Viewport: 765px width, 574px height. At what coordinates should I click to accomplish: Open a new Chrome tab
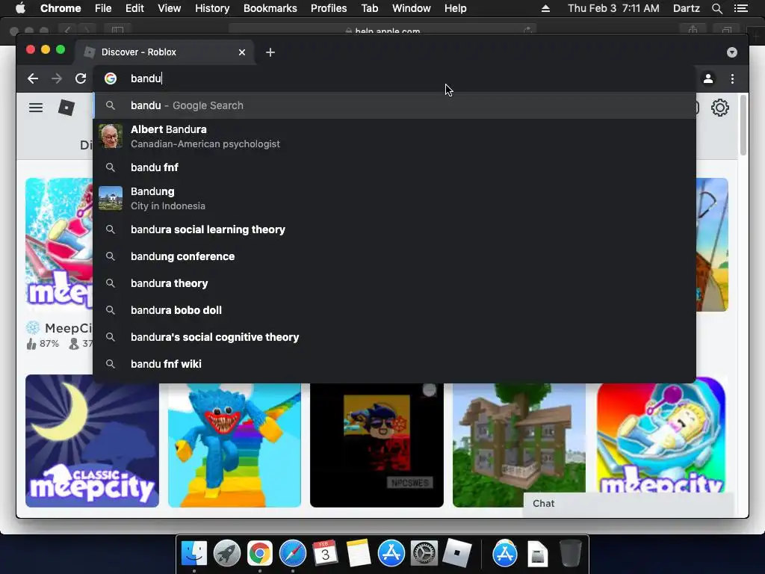tap(270, 52)
